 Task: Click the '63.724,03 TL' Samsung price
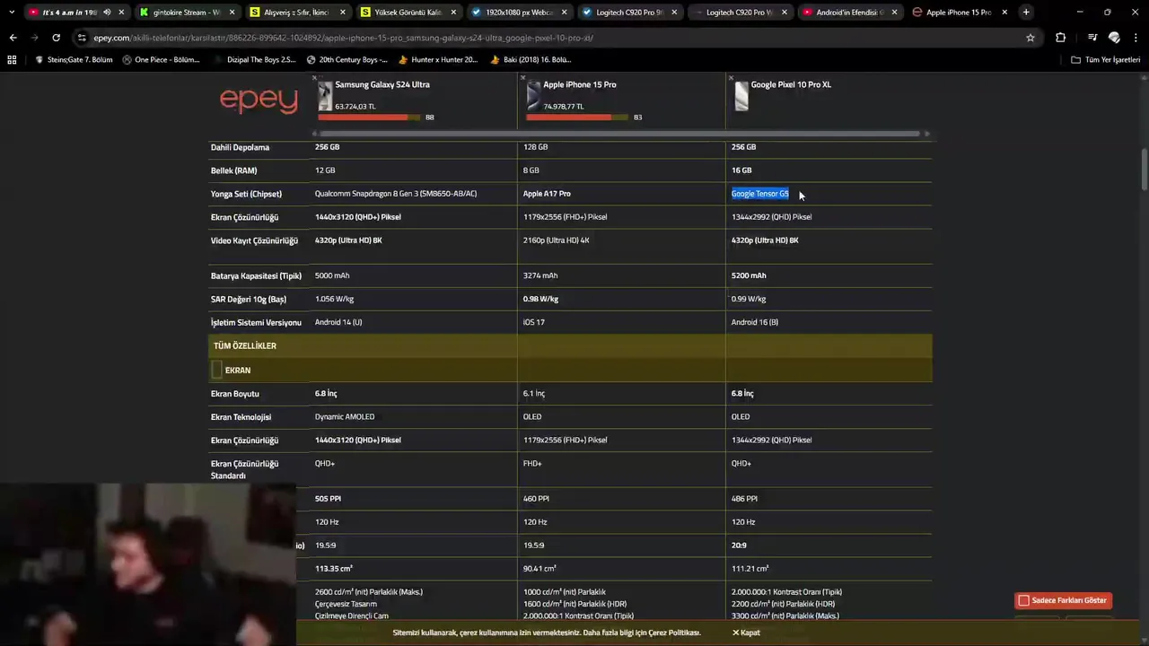355,106
